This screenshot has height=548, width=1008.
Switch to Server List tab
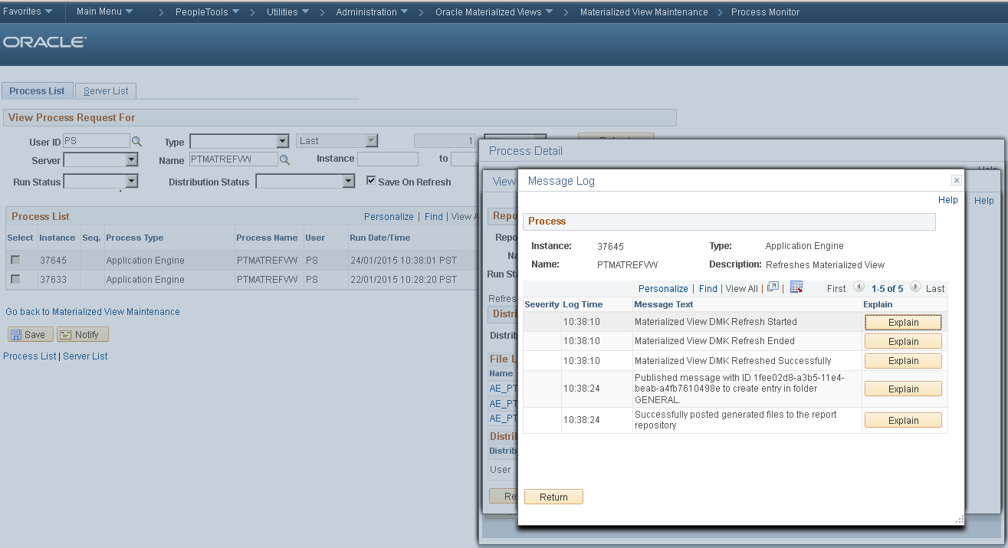point(106,90)
